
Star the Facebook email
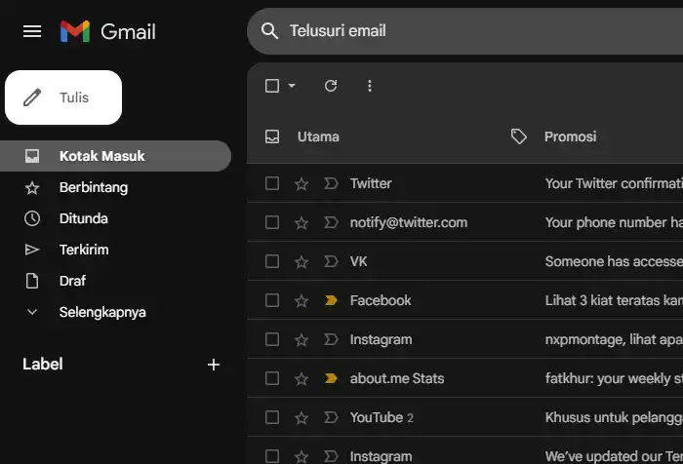pos(301,301)
